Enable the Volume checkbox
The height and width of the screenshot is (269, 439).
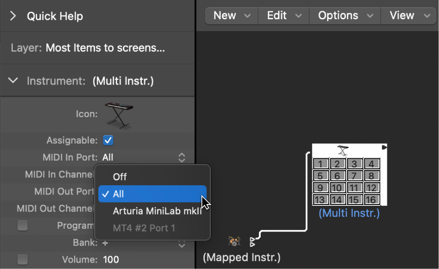[x=22, y=258]
